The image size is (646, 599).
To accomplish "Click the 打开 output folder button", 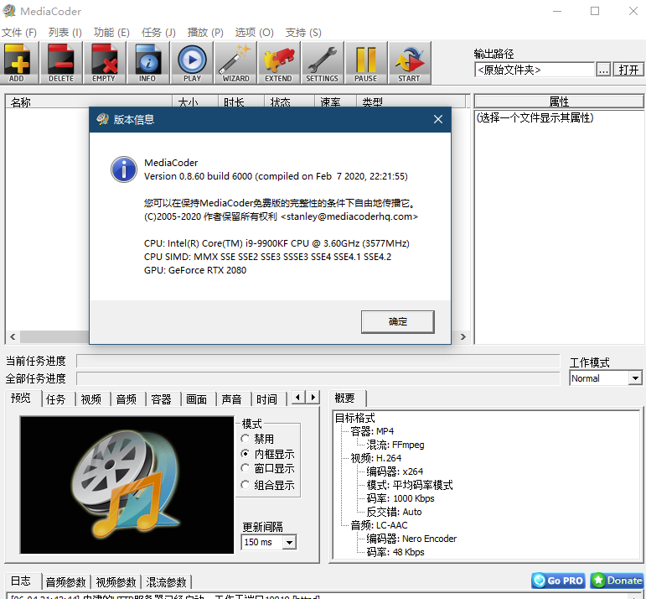I will click(x=628, y=70).
